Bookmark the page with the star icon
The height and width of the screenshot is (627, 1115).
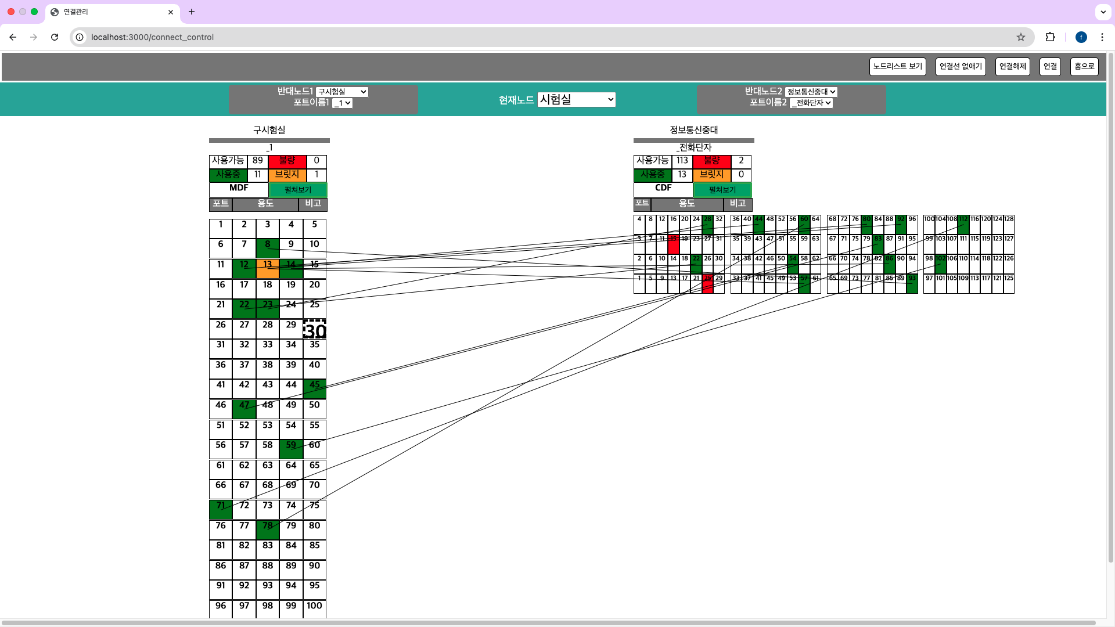click(x=1021, y=37)
